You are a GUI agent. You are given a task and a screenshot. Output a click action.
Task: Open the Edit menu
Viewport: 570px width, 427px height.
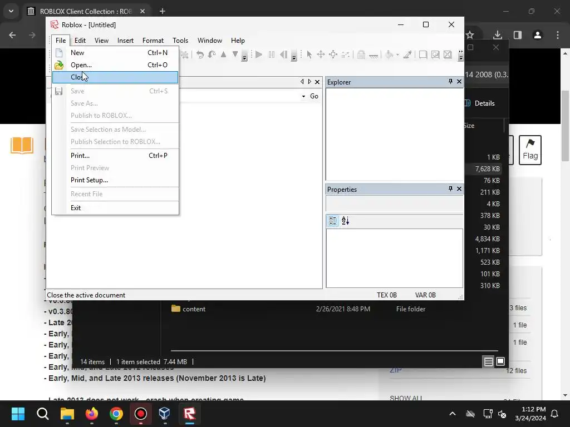[x=80, y=40]
